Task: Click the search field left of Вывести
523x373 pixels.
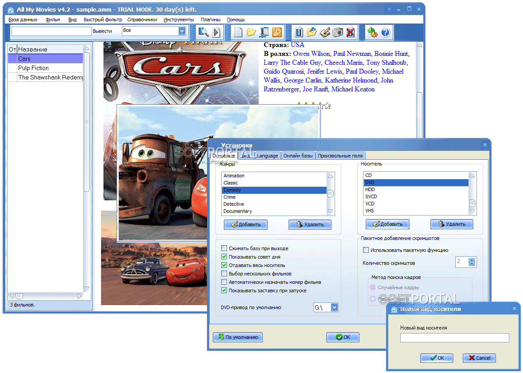Action: click(51, 31)
